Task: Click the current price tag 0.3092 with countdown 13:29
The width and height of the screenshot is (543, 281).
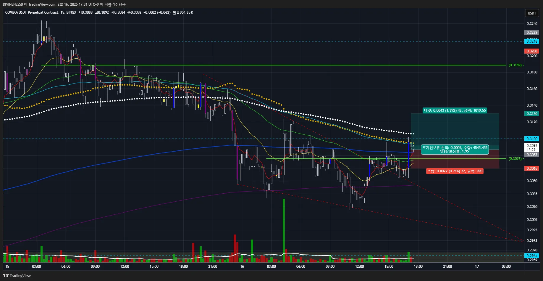Action: (x=532, y=148)
